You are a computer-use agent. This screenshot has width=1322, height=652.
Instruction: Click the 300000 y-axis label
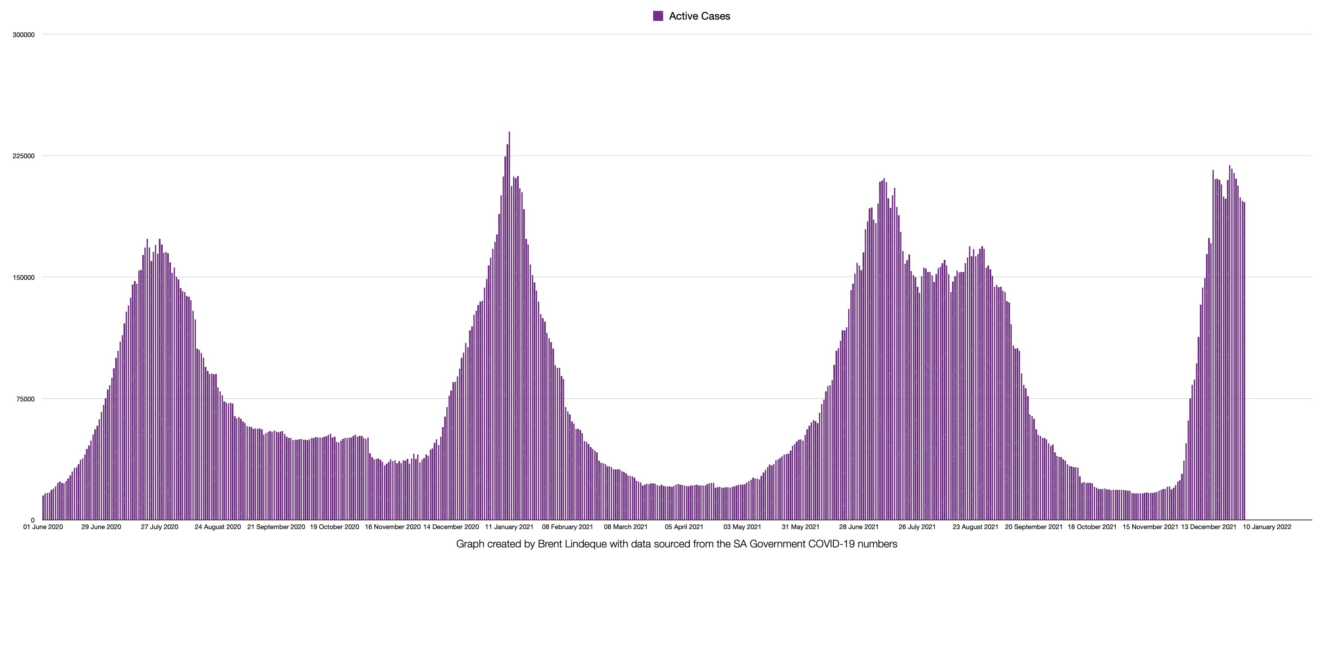[24, 35]
